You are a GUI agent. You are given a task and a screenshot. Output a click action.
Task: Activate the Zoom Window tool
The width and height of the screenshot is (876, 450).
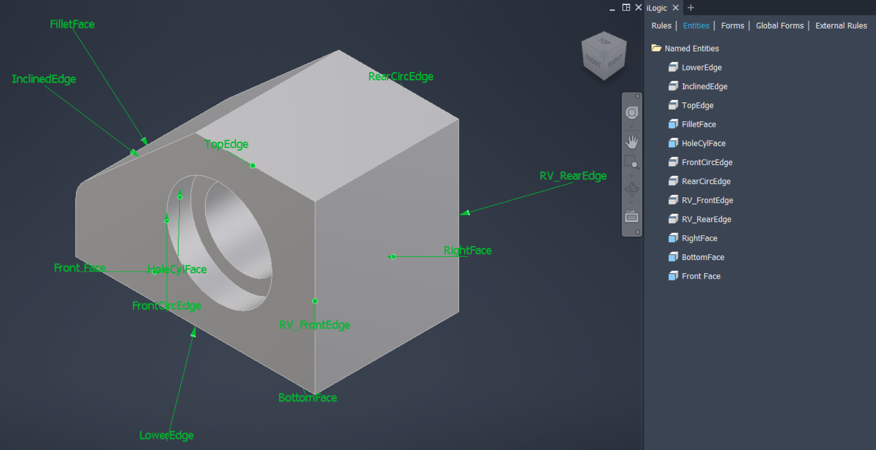pos(632,160)
